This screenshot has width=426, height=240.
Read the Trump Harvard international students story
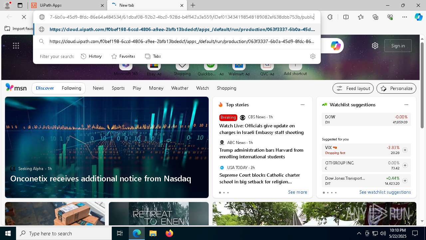pos(261,153)
